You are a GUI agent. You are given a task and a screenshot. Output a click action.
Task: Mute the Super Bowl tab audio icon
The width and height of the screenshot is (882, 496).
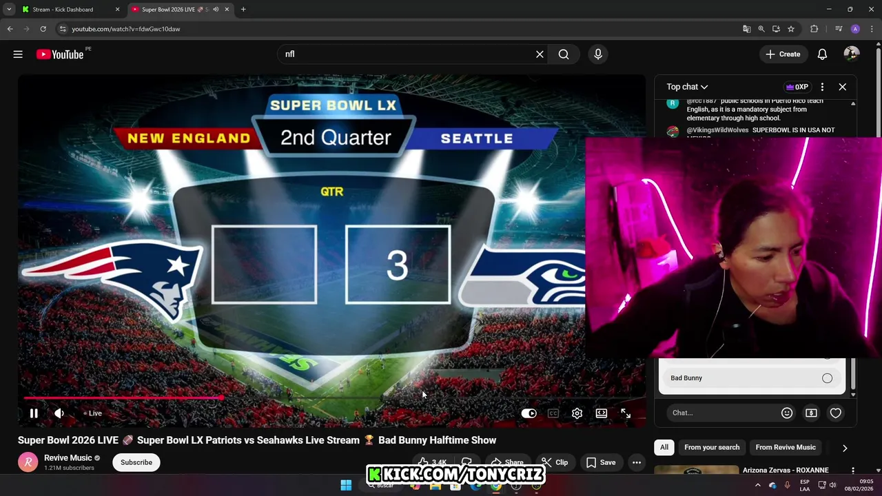pos(216,10)
